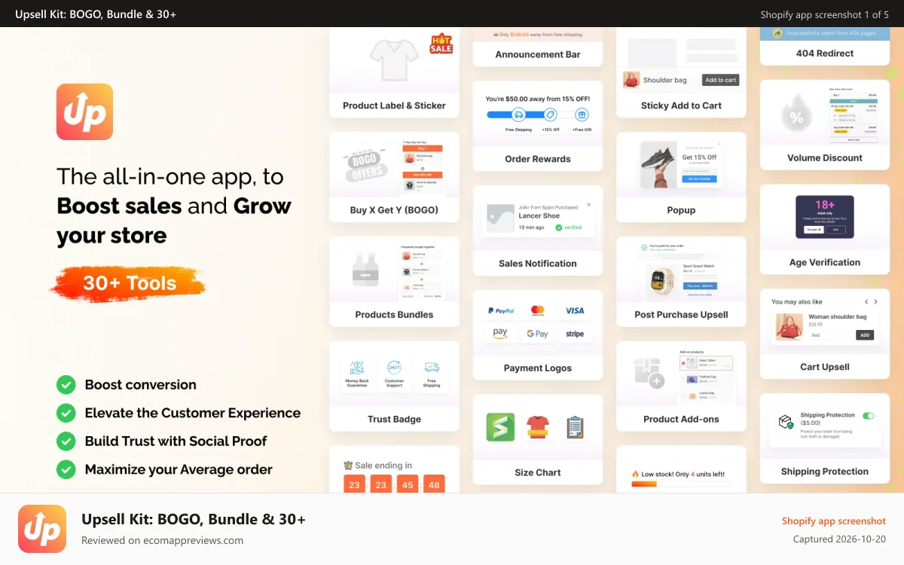Click the Build Trust with Social Proof checkmark
Viewport: 904px width, 565px height.
coord(66,441)
